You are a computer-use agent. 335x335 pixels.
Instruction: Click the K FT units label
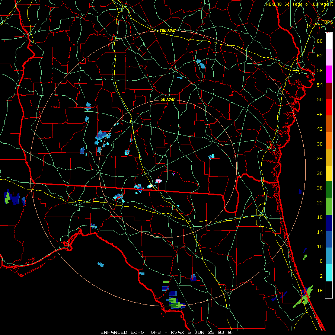(x=315, y=26)
